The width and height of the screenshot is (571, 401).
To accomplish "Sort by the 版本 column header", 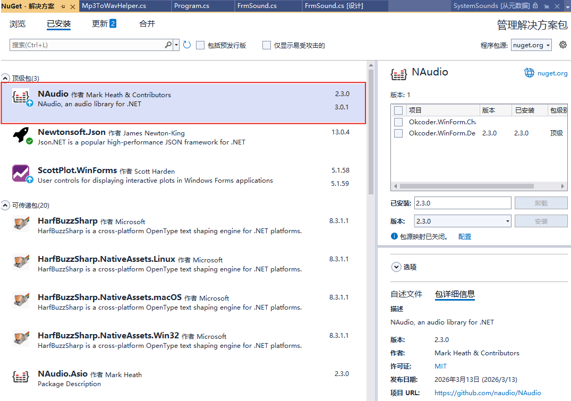I will (495, 110).
